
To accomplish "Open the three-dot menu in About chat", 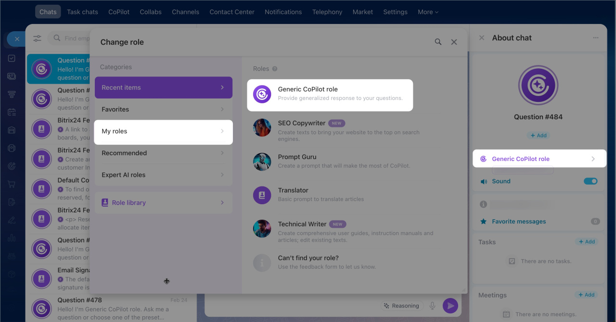I will [x=596, y=38].
